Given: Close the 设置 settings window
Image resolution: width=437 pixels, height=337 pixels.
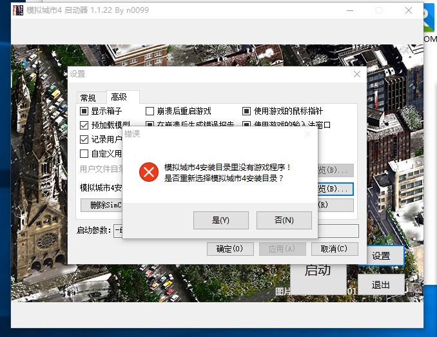Looking at the screenshot, I should 356,74.
